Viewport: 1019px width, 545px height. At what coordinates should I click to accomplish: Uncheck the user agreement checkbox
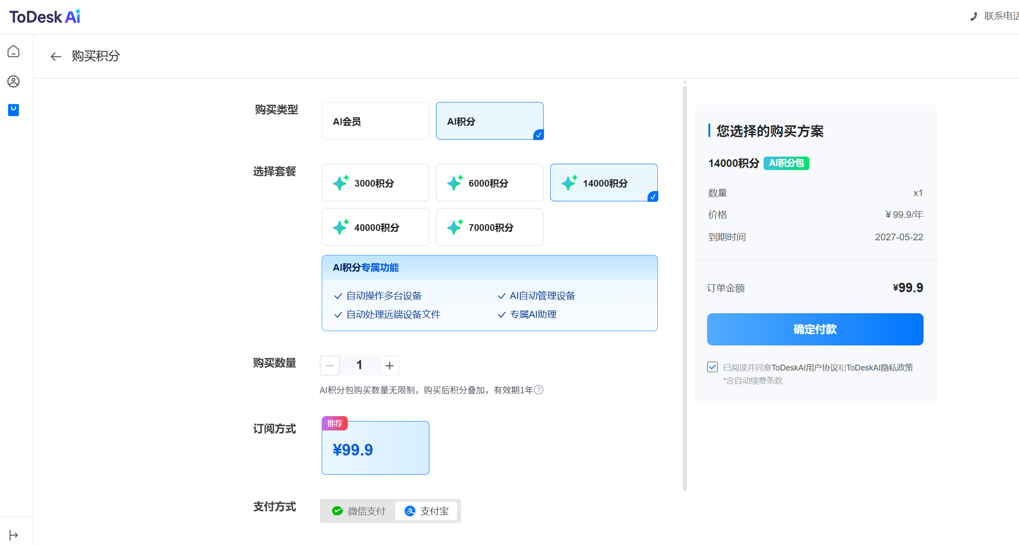pos(712,367)
